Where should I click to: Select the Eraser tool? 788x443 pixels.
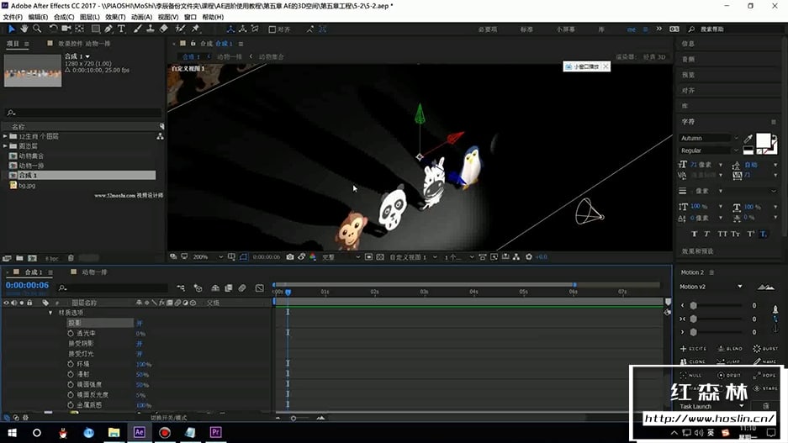pos(164,29)
